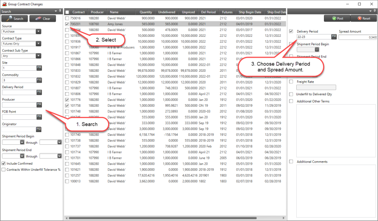Expand the Contract Sub Type dropdown
Image resolution: width=378 pixels, height=221 pixels.
(39, 56)
